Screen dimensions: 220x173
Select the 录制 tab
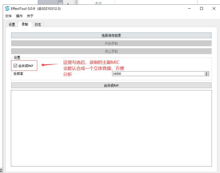(25, 24)
